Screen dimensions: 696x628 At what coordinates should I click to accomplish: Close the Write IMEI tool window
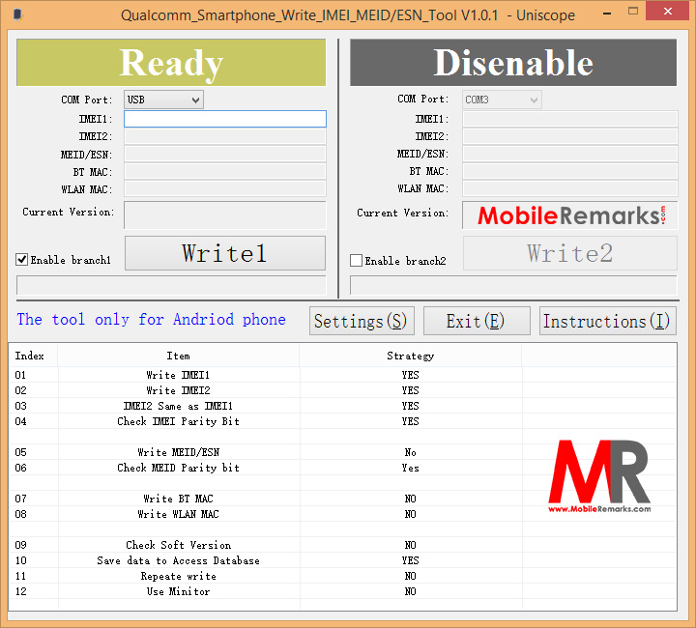(667, 11)
